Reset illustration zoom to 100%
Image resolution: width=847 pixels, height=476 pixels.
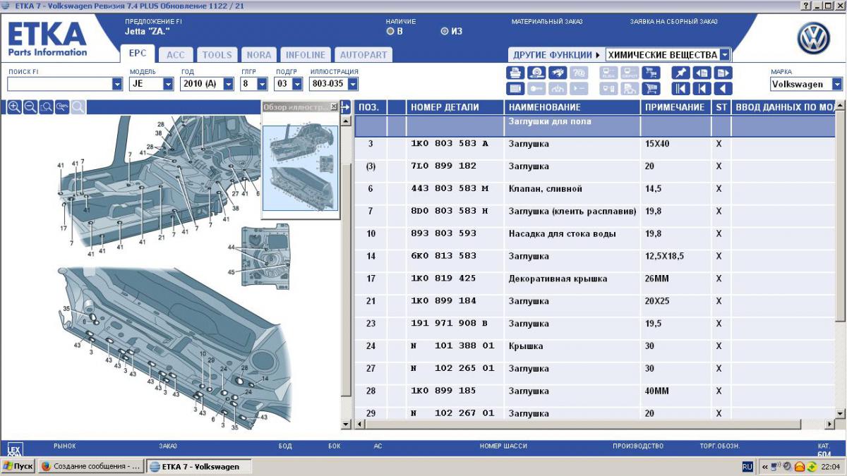62,107
